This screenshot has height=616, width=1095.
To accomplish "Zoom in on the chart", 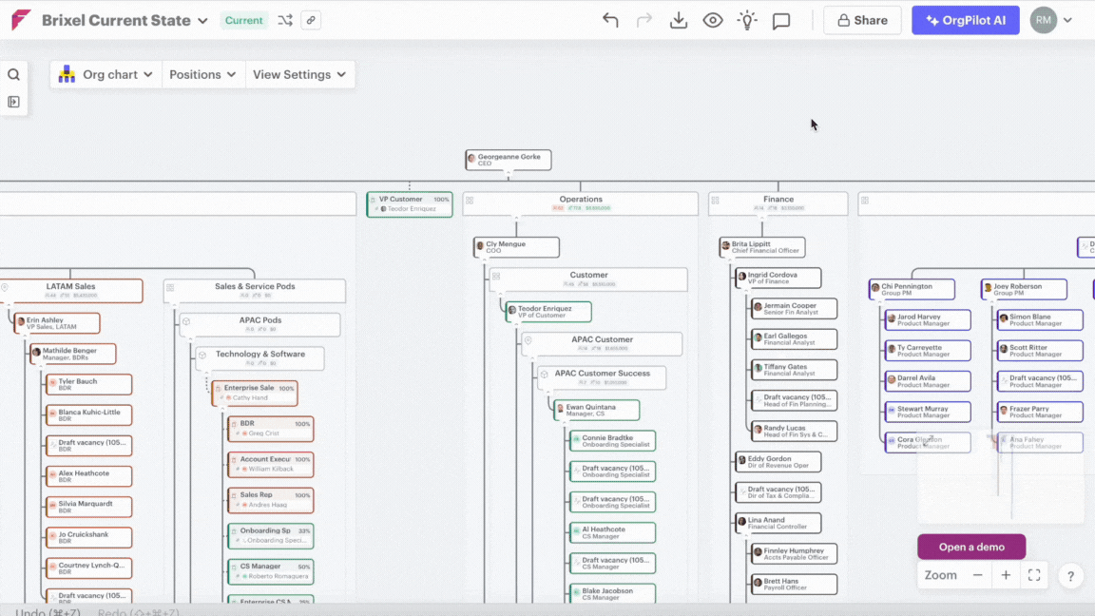I will [1006, 575].
